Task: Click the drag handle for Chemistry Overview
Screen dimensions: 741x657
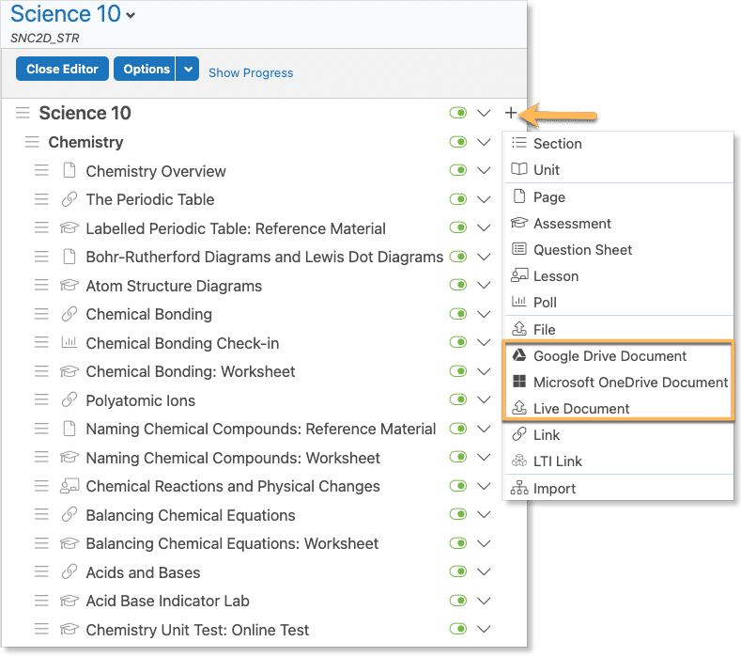Action: tap(41, 171)
